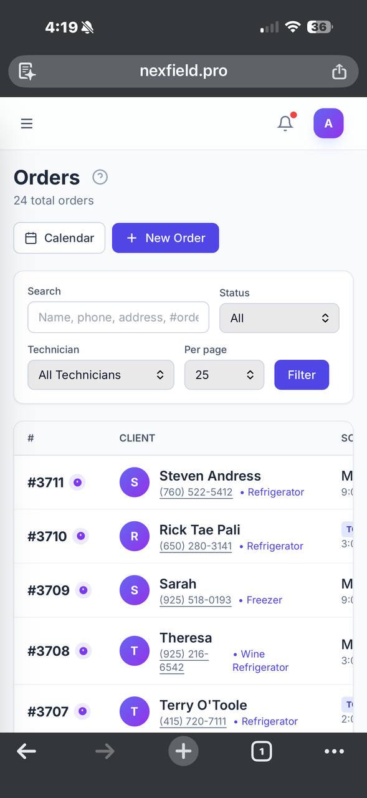
Task: Change the Per page dropdown
Action: coord(224,375)
